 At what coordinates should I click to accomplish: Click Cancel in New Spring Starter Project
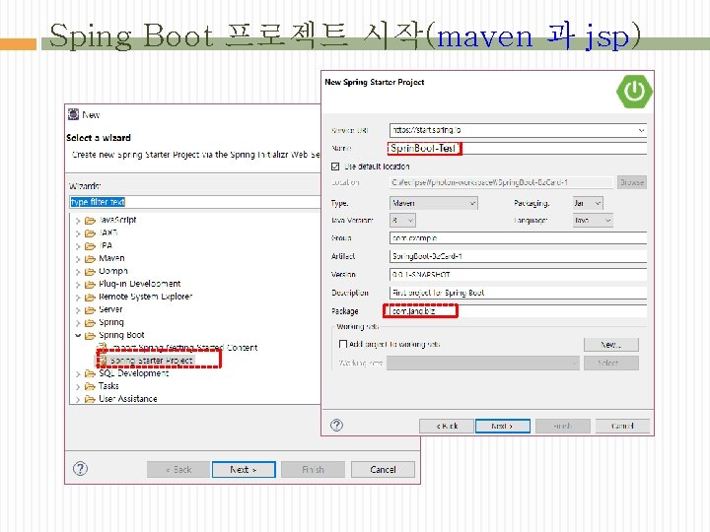coord(622,426)
